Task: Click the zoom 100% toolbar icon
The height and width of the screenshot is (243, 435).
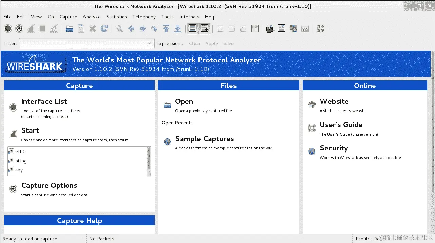Action: point(243,28)
